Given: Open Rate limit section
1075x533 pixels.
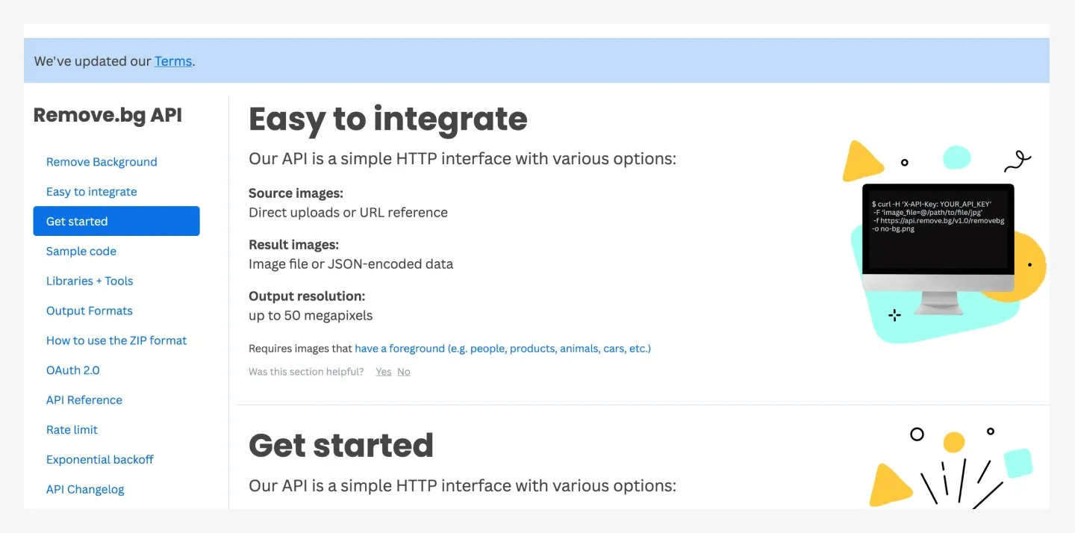Looking at the screenshot, I should click(72, 430).
